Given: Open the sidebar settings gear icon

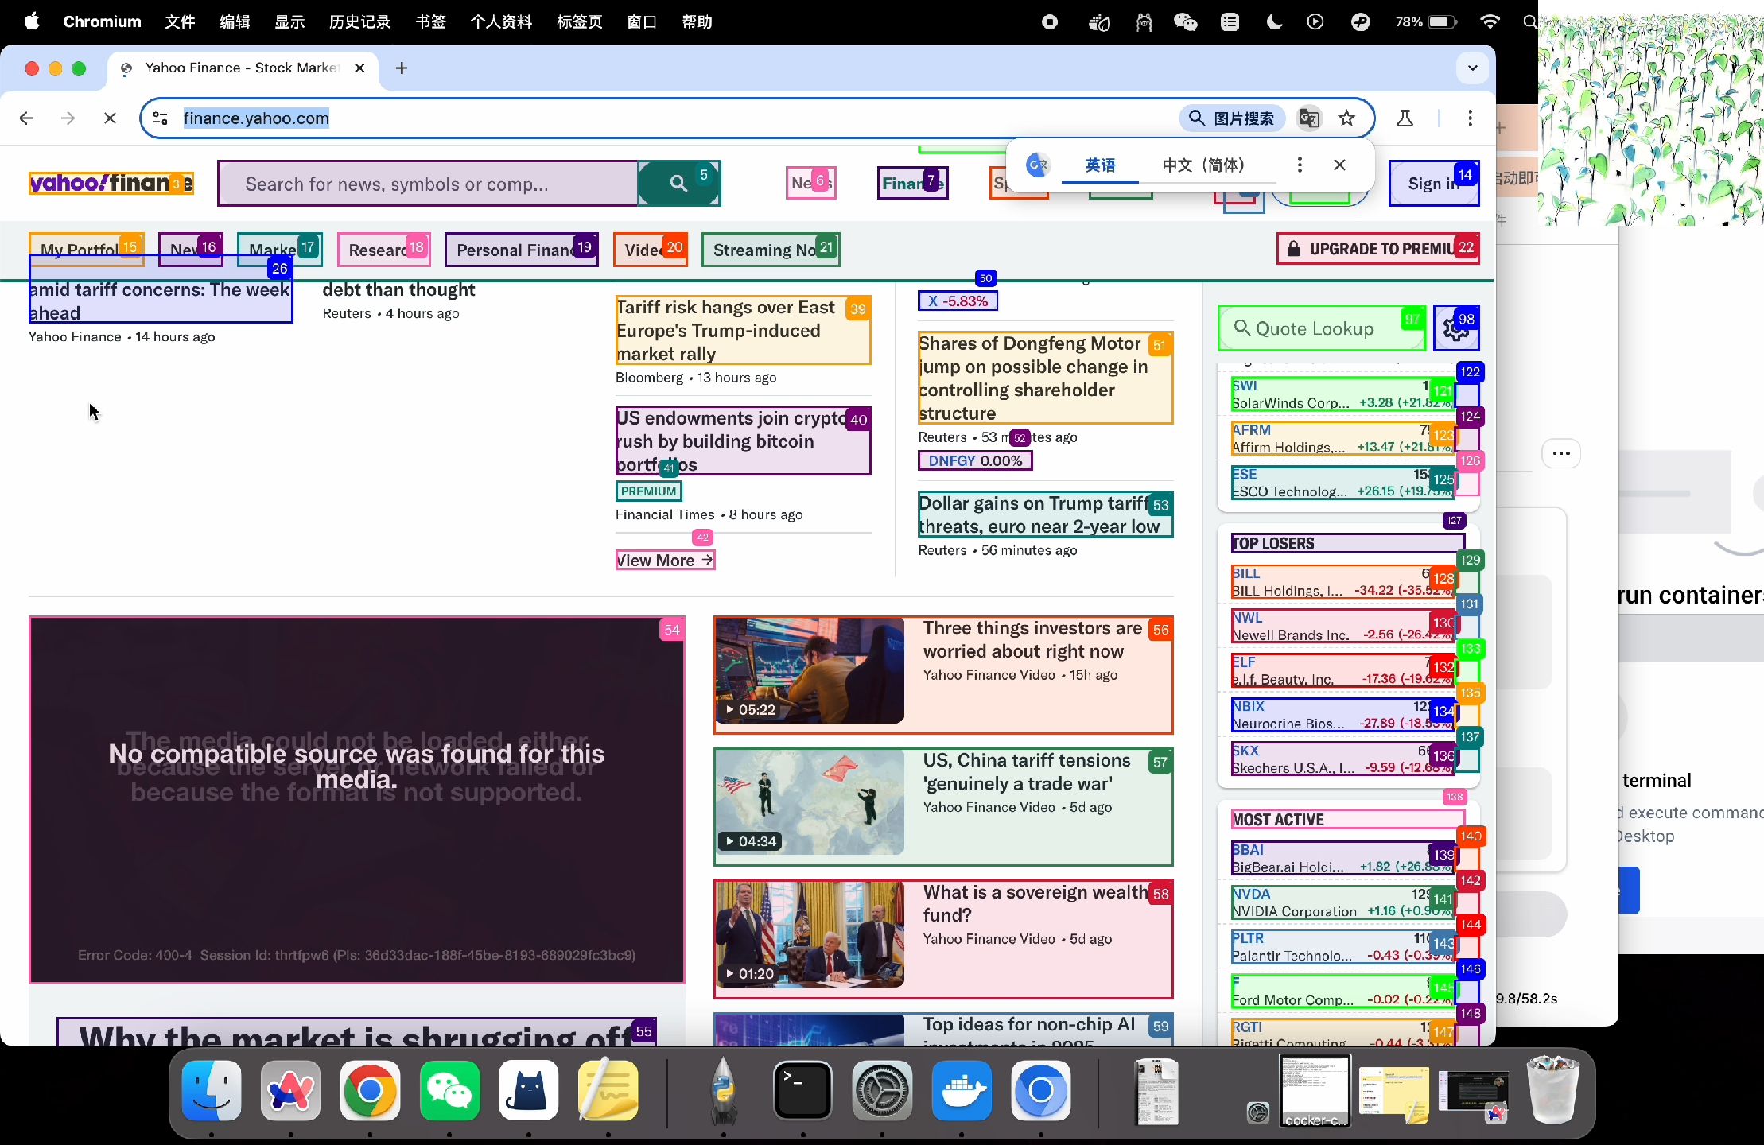Looking at the screenshot, I should (x=1456, y=328).
